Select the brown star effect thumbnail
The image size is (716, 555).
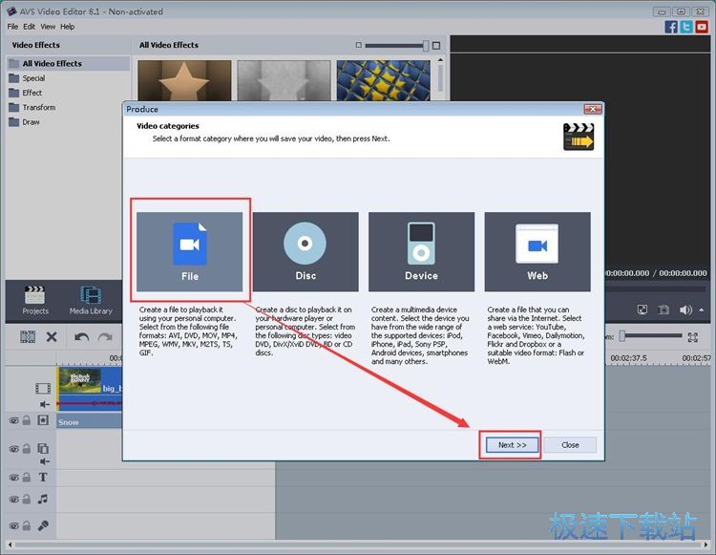[184, 80]
